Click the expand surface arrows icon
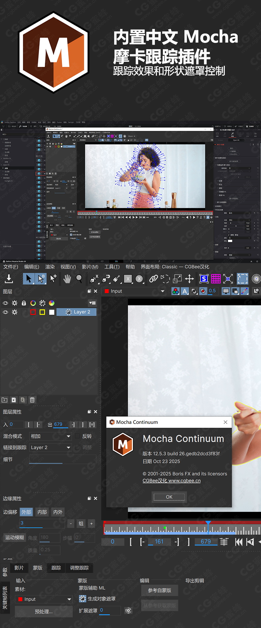 [228, 278]
